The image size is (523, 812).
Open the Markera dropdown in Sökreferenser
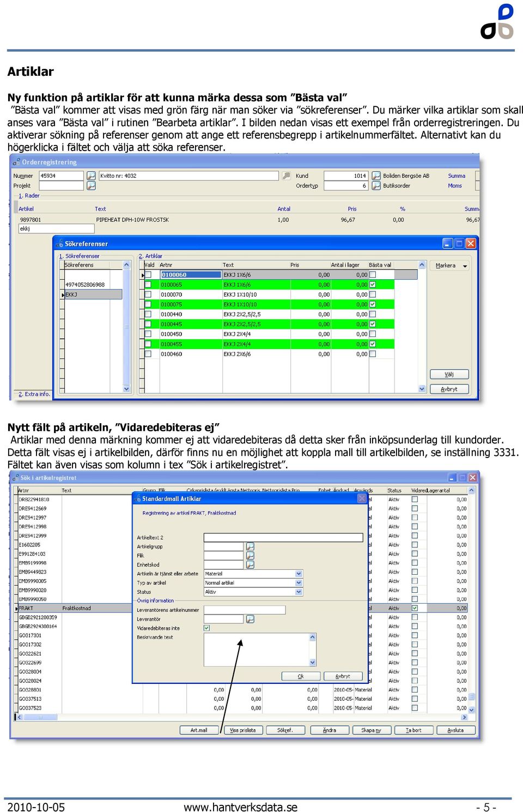(x=451, y=266)
